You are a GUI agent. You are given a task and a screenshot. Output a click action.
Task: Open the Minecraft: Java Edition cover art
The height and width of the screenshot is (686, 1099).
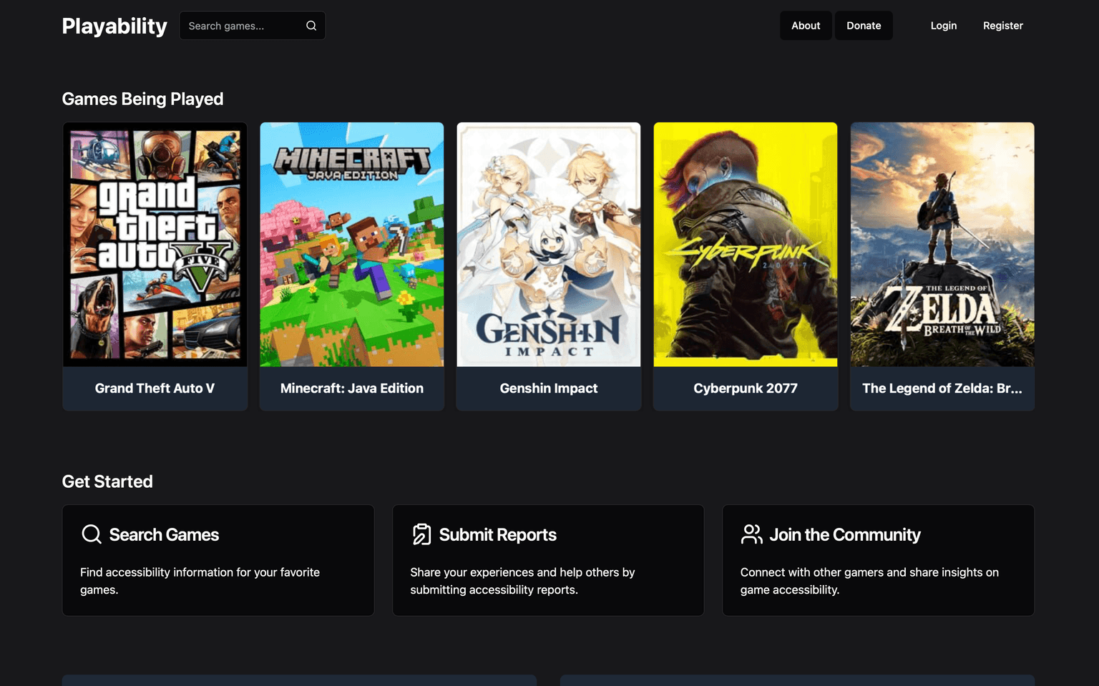pos(352,245)
